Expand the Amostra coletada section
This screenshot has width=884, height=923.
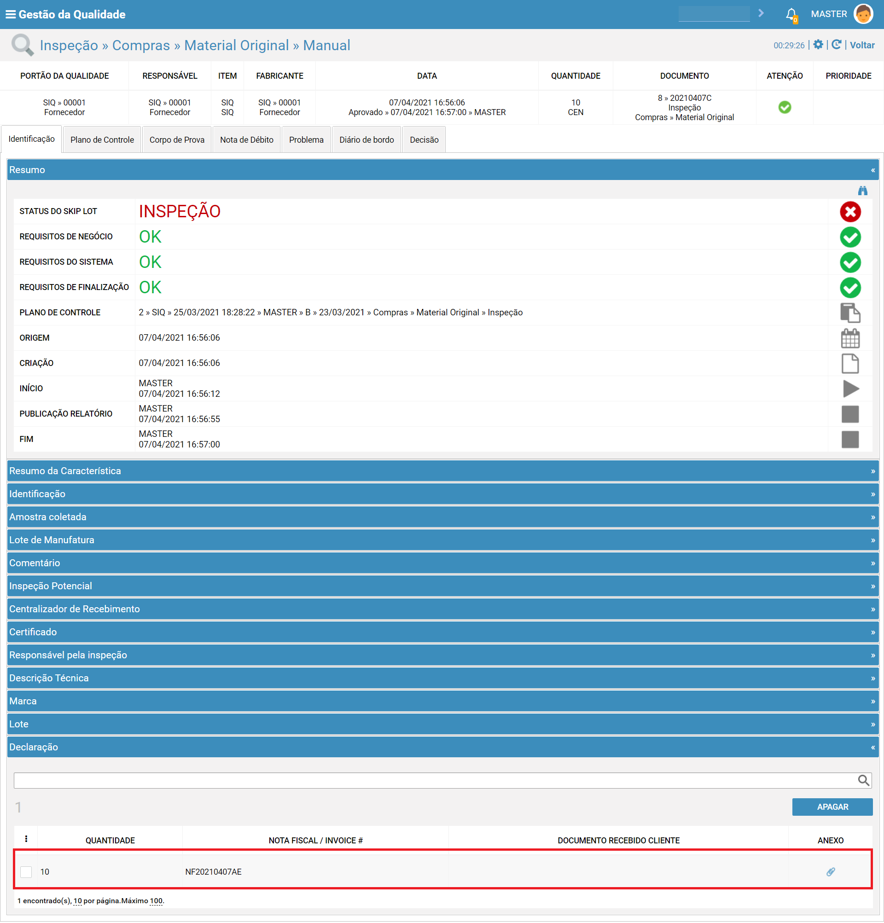[443, 517]
